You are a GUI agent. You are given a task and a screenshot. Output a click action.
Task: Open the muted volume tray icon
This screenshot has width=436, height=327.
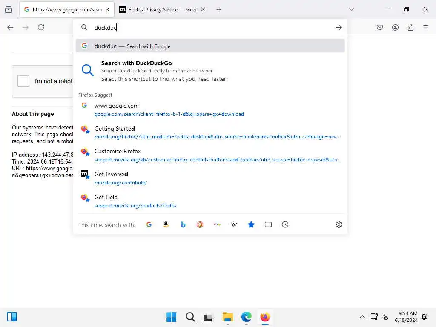[385, 317]
